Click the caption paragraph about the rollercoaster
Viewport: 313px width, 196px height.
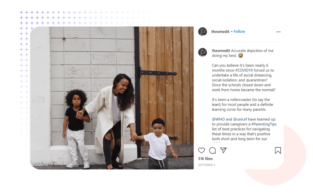pos(242,105)
